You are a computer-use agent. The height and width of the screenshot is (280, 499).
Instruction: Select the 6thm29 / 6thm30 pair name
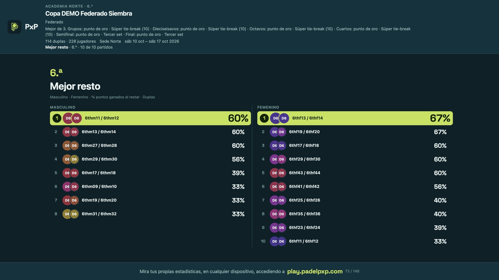click(99, 159)
